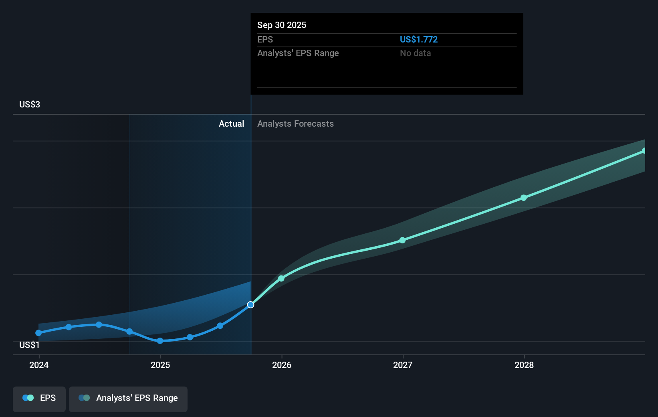Click the US$3 y-axis label
The height and width of the screenshot is (417, 658).
[x=30, y=105]
